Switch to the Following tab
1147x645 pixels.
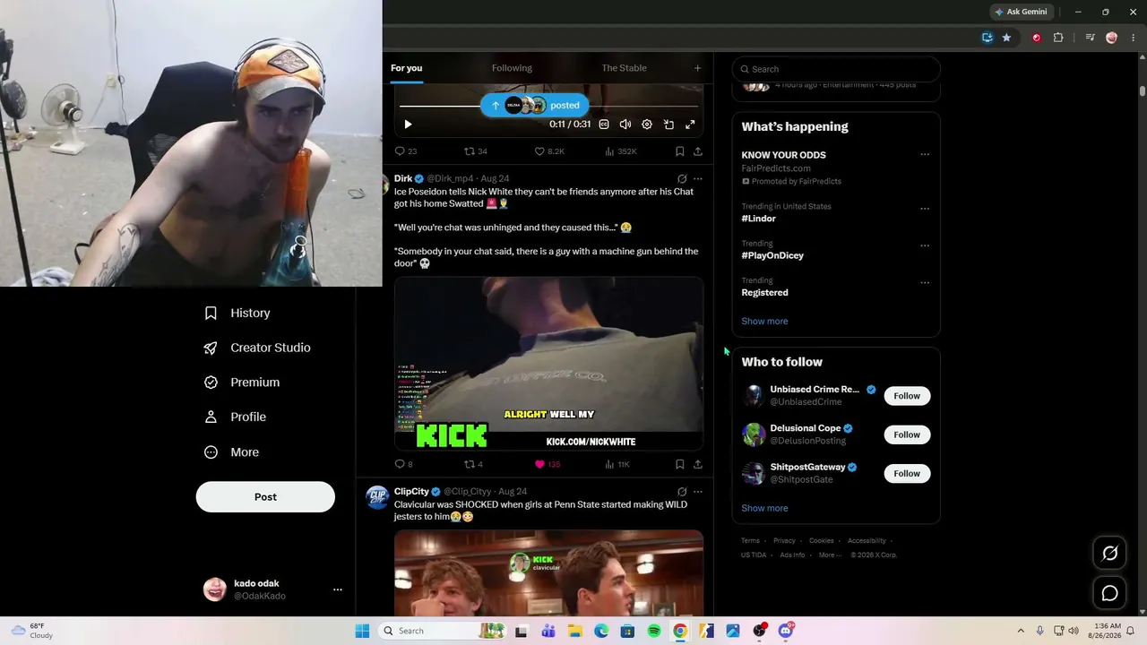(x=512, y=68)
